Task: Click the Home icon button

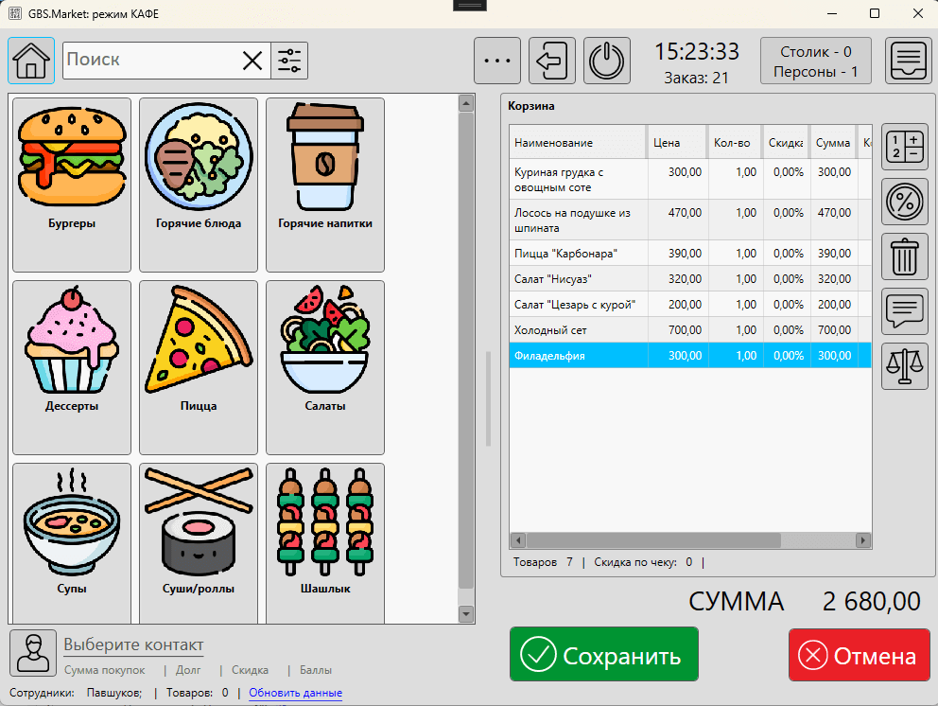Action: [31, 61]
